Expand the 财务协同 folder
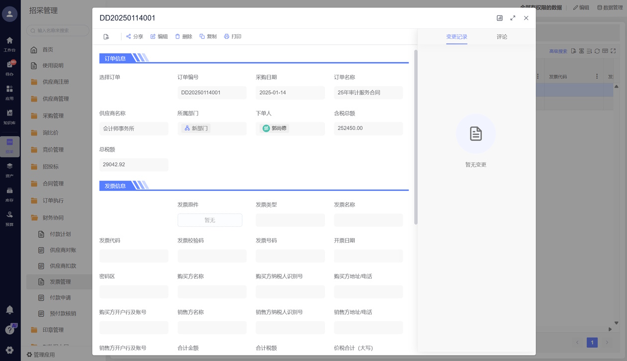627x361 pixels. (x=53, y=217)
